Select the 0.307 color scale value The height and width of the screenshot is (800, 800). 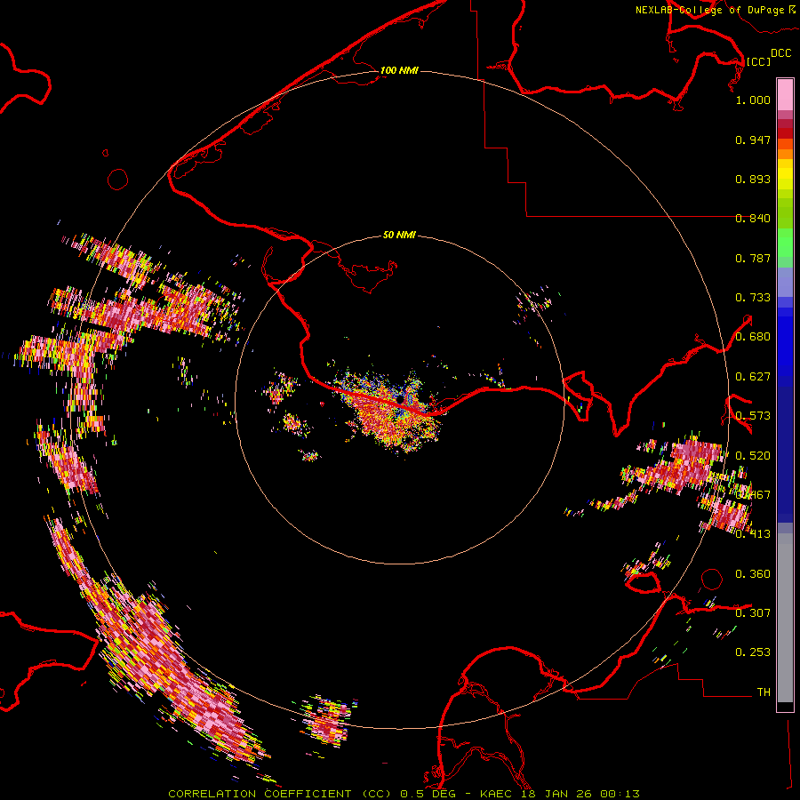(x=753, y=612)
